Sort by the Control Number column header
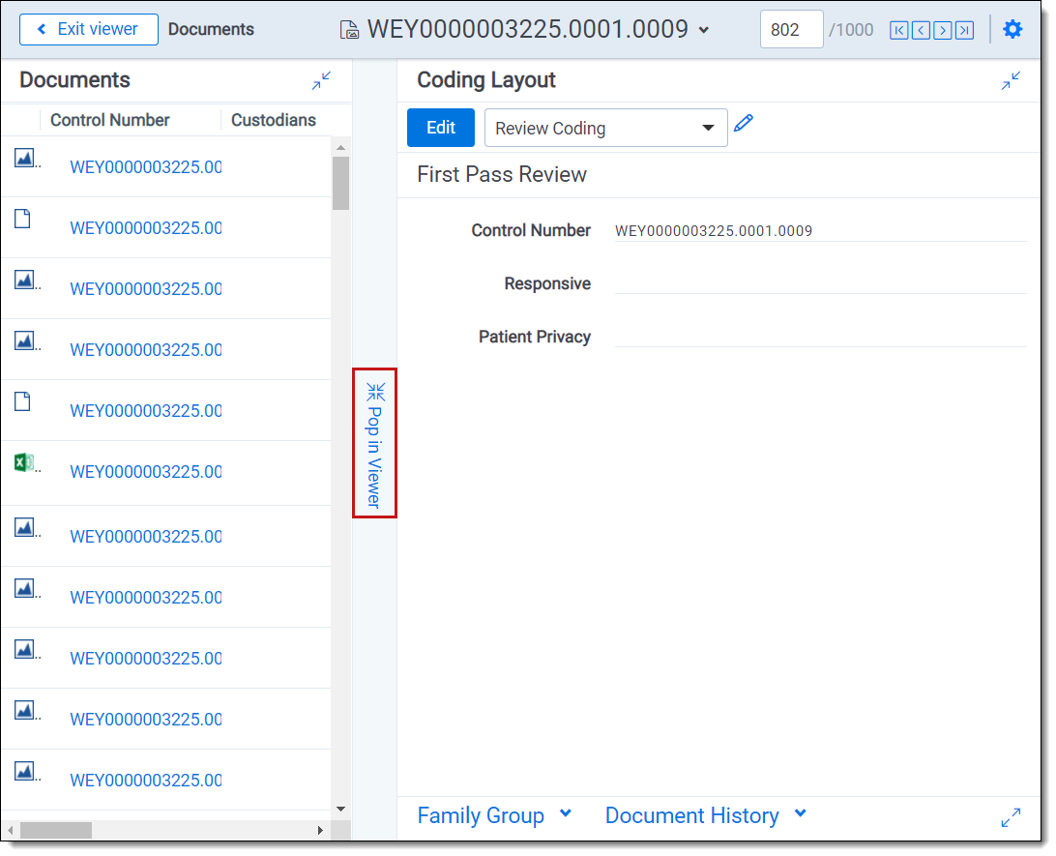 pyautogui.click(x=110, y=120)
